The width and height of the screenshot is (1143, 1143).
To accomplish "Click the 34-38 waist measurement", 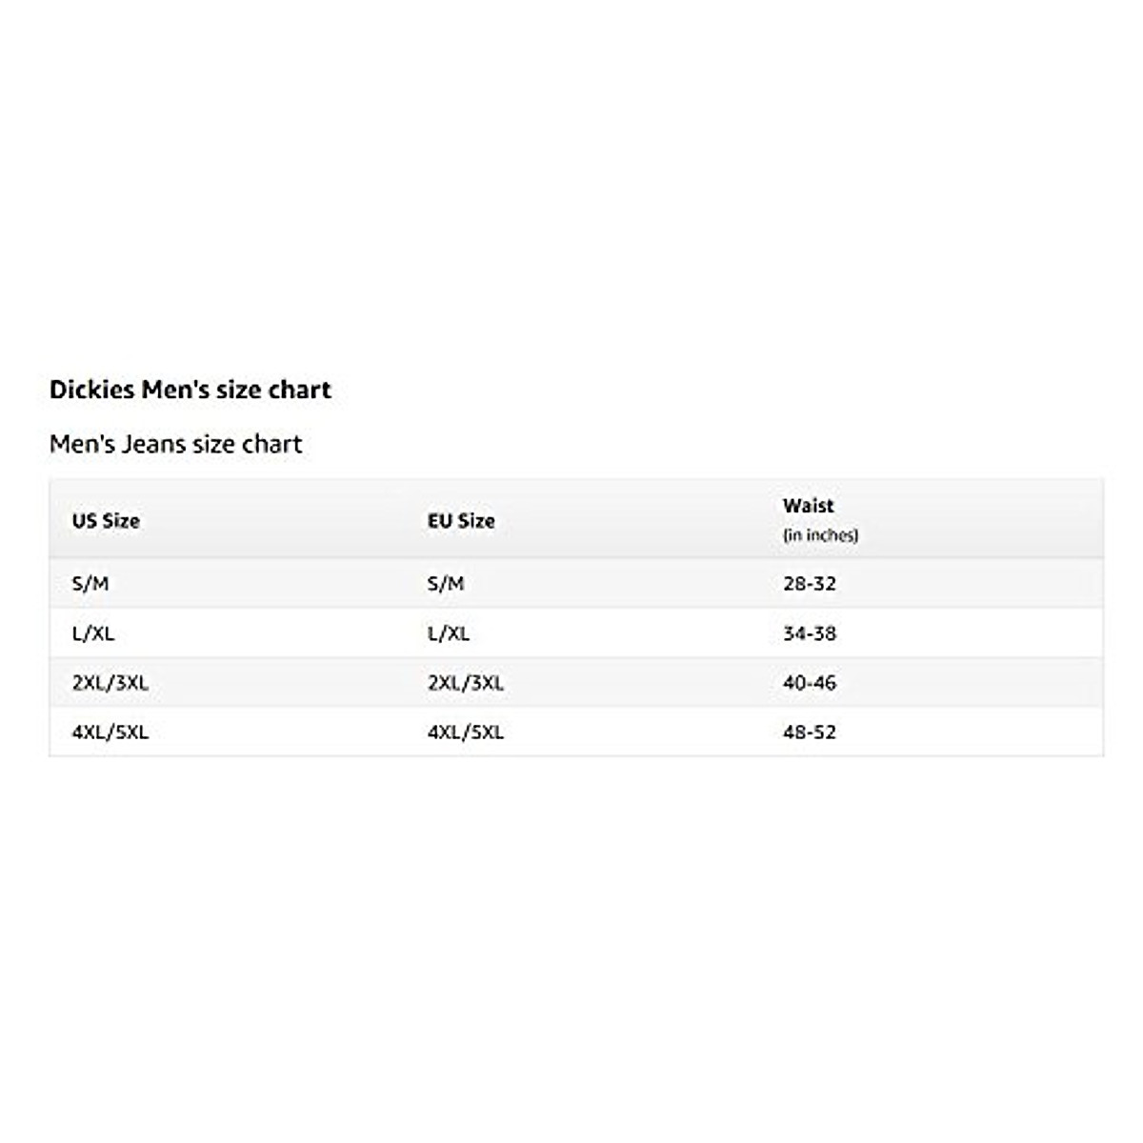I will pos(810,633).
